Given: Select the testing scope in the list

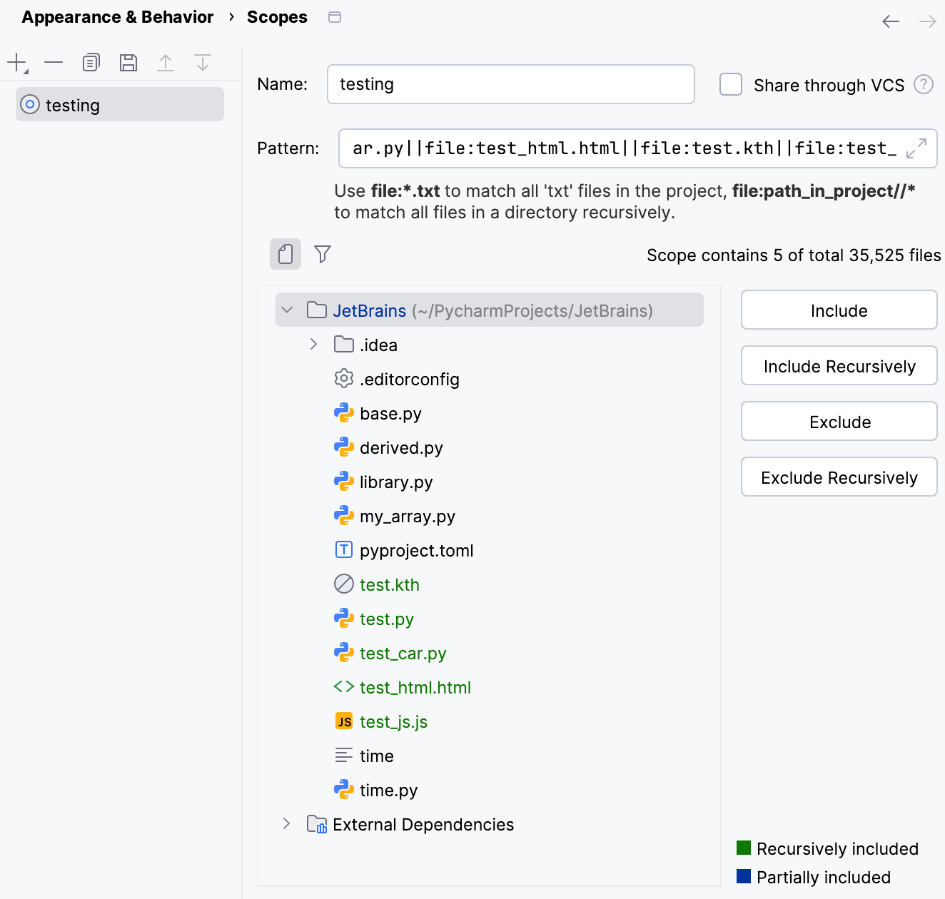Looking at the screenshot, I should tap(73, 105).
